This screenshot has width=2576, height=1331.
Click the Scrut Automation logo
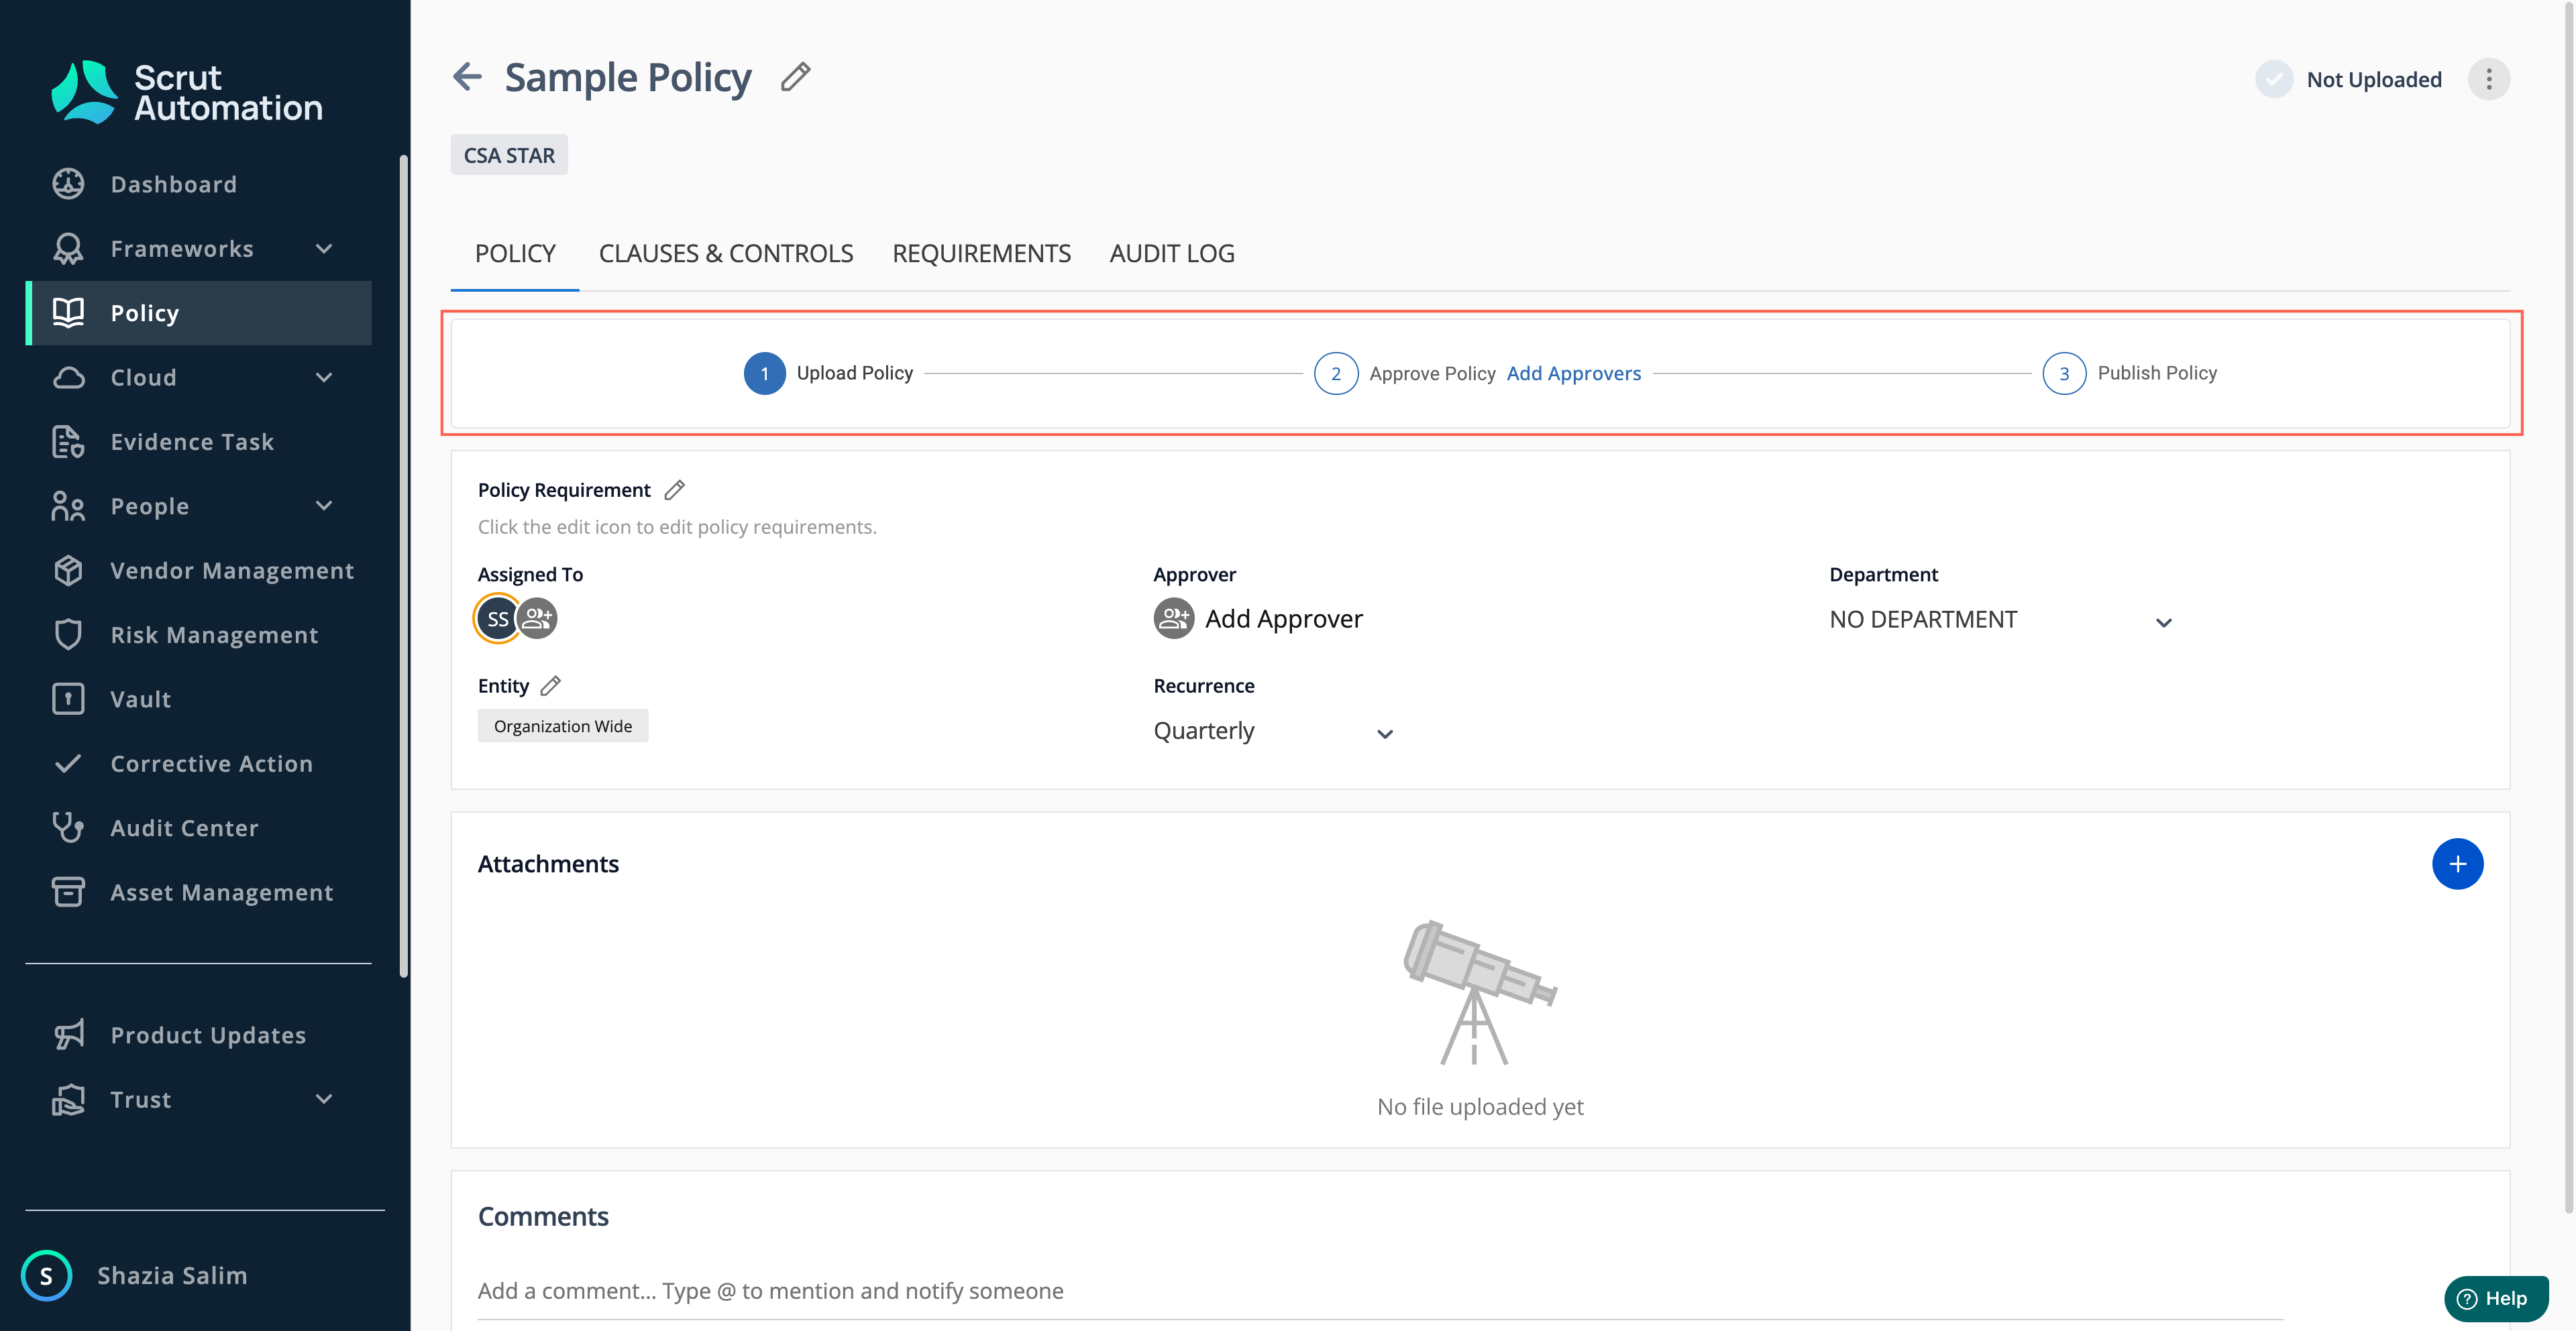[x=186, y=92]
